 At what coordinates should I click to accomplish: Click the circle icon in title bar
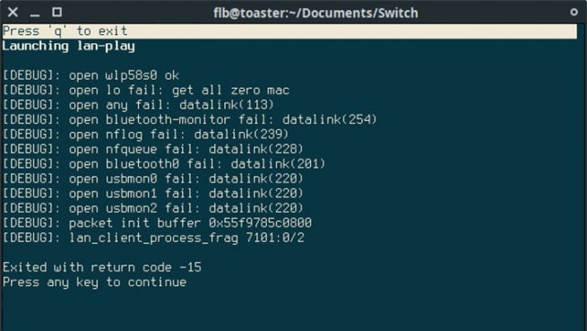574,13
